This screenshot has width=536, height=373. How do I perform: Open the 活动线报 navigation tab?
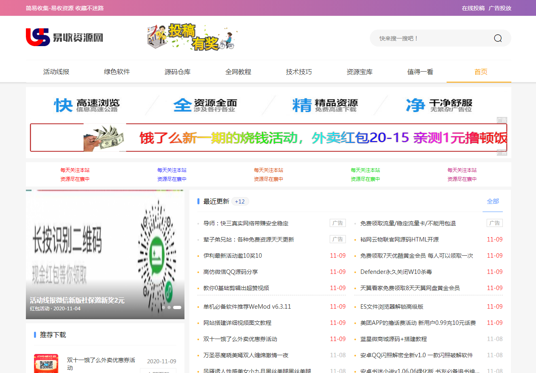click(x=56, y=72)
